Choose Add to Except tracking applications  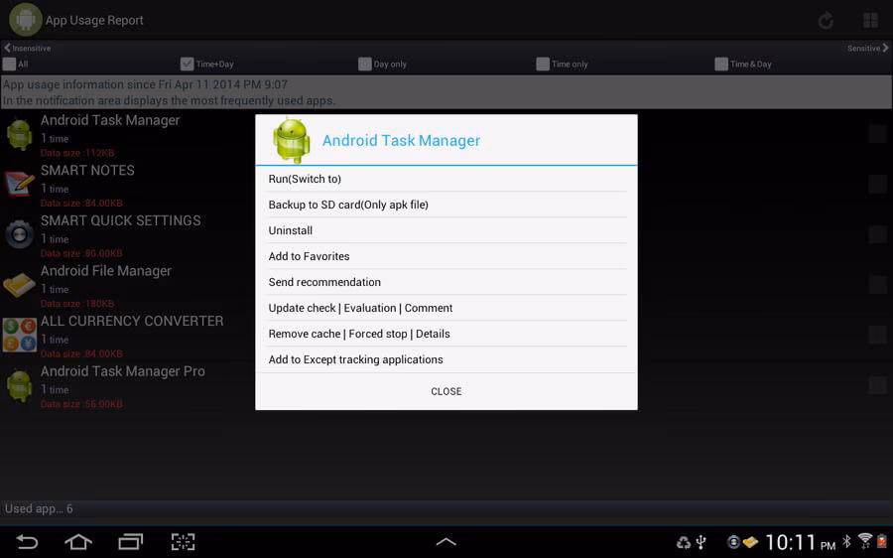click(x=446, y=359)
